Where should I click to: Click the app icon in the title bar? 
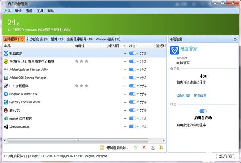(4, 4)
